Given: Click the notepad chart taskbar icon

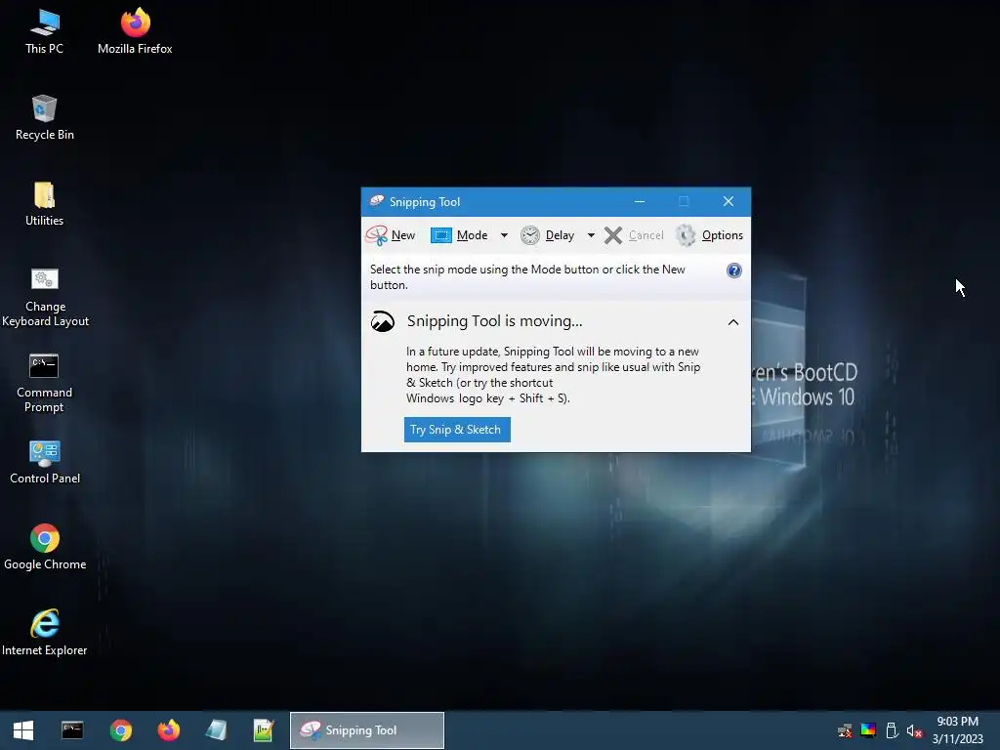Looking at the screenshot, I should pyautogui.click(x=264, y=730).
